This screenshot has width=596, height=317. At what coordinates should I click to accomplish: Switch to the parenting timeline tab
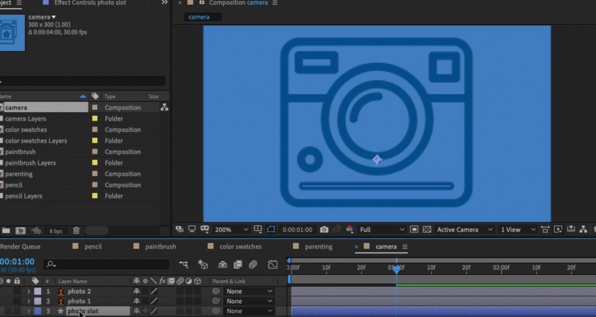pos(318,246)
